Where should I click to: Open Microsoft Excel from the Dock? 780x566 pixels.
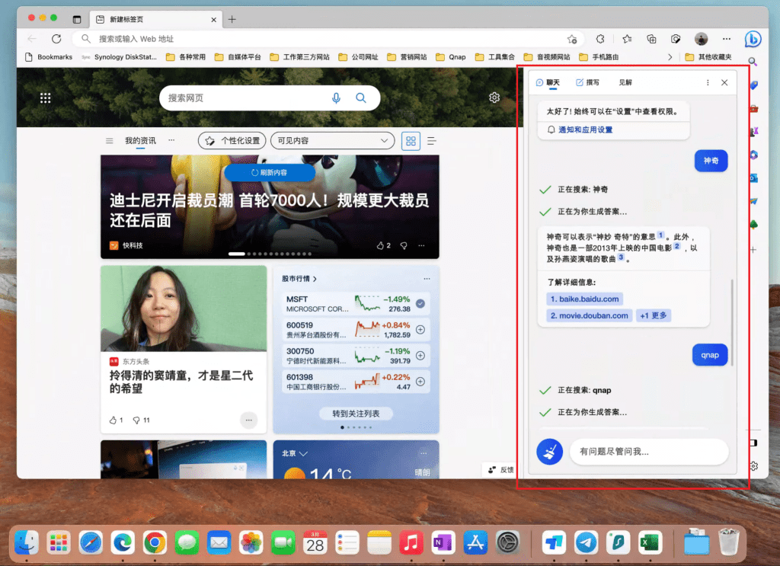(650, 542)
